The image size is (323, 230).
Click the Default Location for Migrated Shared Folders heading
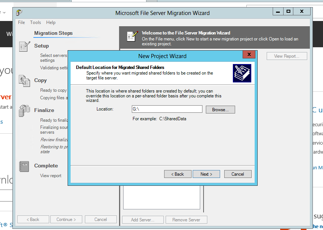(120, 67)
